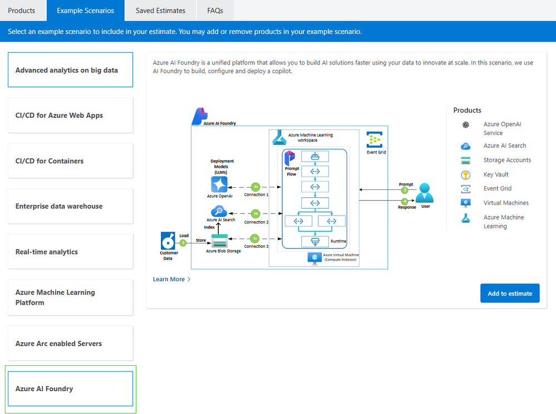Click the Azure Machine Learning product icon
The width and height of the screenshot is (556, 414).
point(466,218)
